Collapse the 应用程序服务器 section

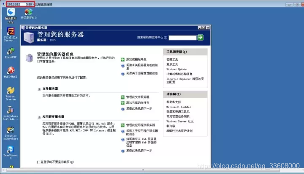click(x=39, y=117)
